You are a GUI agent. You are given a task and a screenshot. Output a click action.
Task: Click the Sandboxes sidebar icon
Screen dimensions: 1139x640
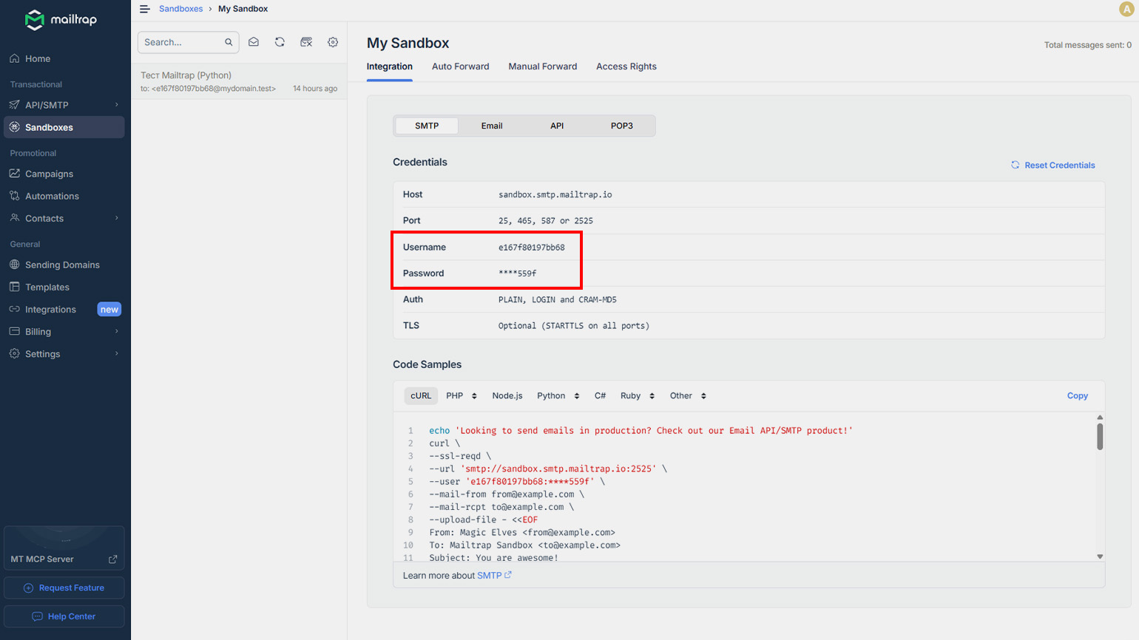pyautogui.click(x=14, y=127)
